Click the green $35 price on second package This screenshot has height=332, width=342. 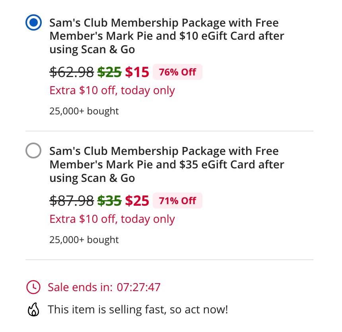pyautogui.click(x=109, y=201)
